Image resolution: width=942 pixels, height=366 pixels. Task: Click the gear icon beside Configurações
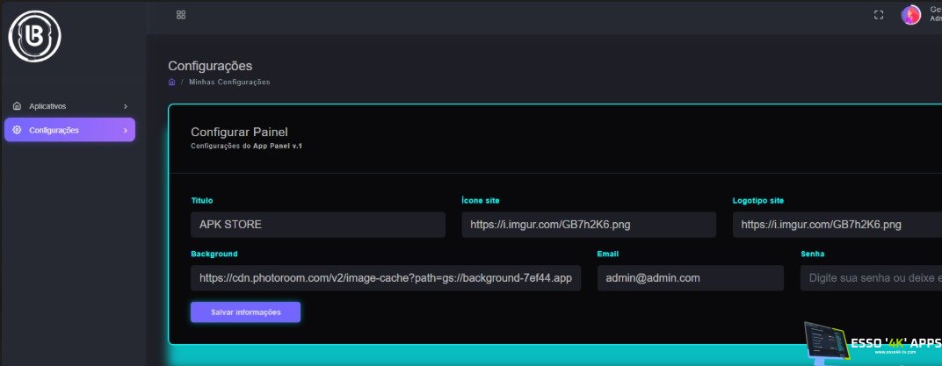[17, 130]
